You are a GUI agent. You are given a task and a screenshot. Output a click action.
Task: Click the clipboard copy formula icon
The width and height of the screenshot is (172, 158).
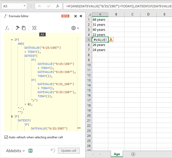click(24, 28)
